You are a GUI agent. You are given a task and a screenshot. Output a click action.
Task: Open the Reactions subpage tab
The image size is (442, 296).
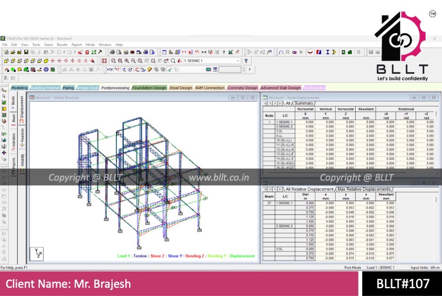(x=22, y=137)
